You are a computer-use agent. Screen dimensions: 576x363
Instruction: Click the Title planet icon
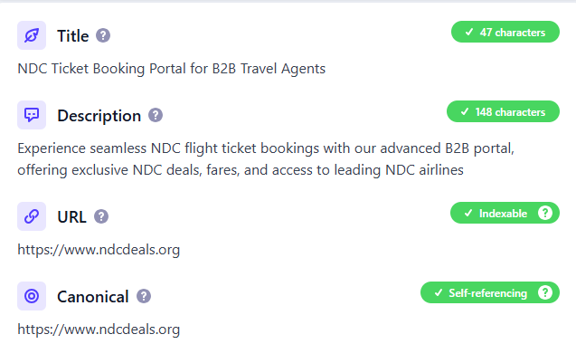[x=32, y=35]
